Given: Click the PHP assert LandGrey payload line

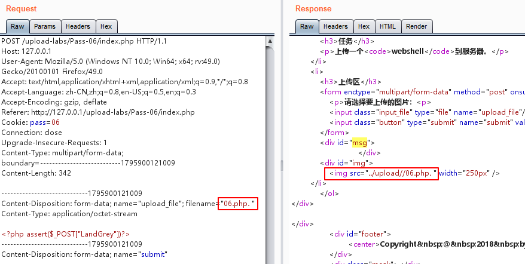Looking at the screenshot, I should click(x=66, y=234).
